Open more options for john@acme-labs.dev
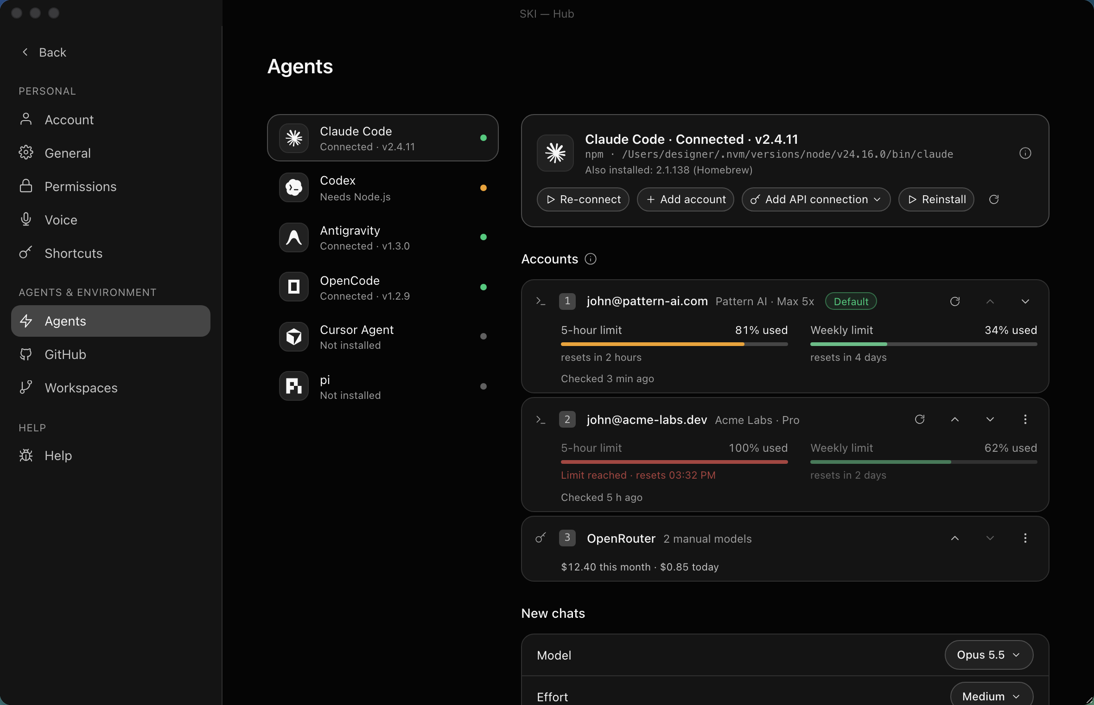 click(x=1025, y=419)
